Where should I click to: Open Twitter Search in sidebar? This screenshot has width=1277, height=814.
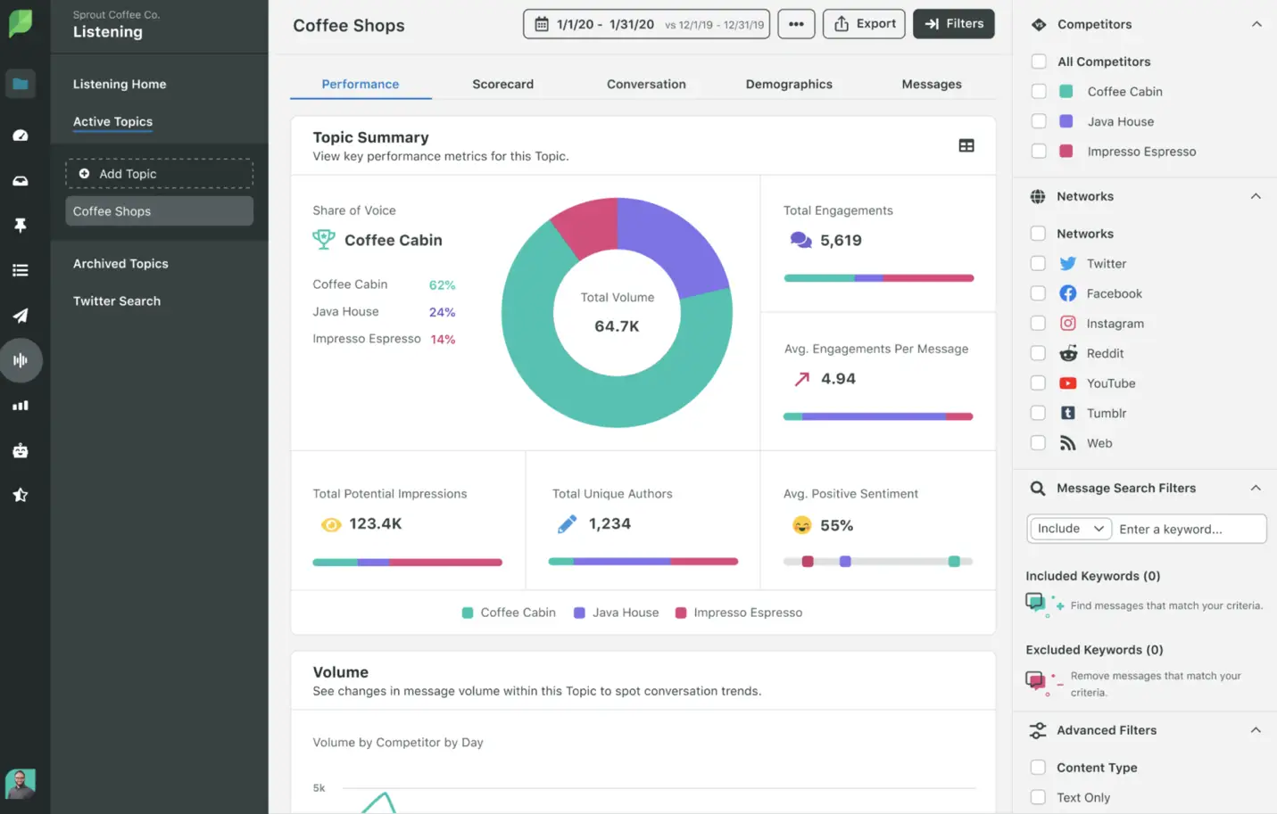pyautogui.click(x=117, y=301)
